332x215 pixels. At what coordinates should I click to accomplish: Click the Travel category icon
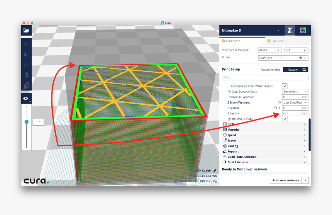[x=225, y=140]
